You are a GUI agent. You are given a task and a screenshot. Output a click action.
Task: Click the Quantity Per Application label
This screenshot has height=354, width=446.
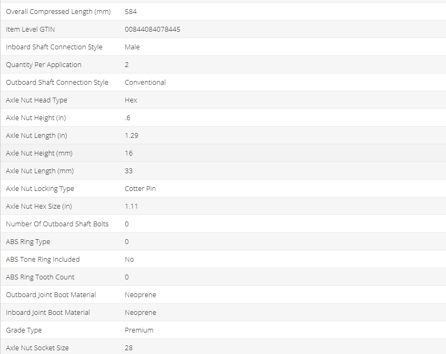tap(43, 65)
